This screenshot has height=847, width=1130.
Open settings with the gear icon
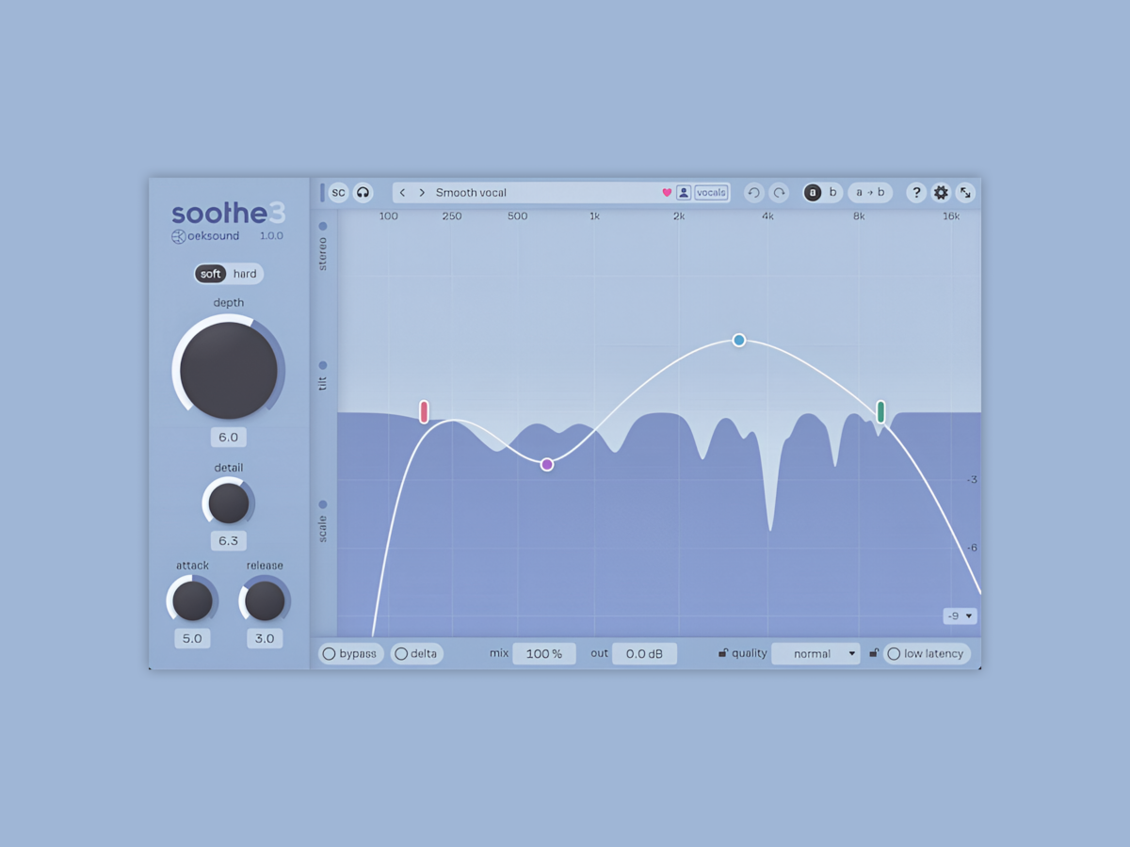pos(941,193)
